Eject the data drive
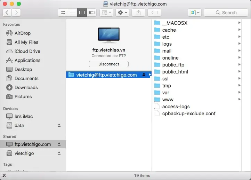The height and width of the screenshot is (180, 251). pyautogui.click(x=59, y=125)
